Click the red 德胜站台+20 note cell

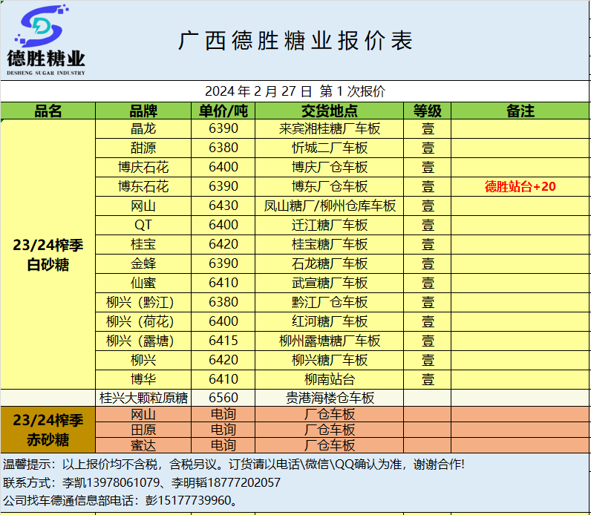point(520,186)
